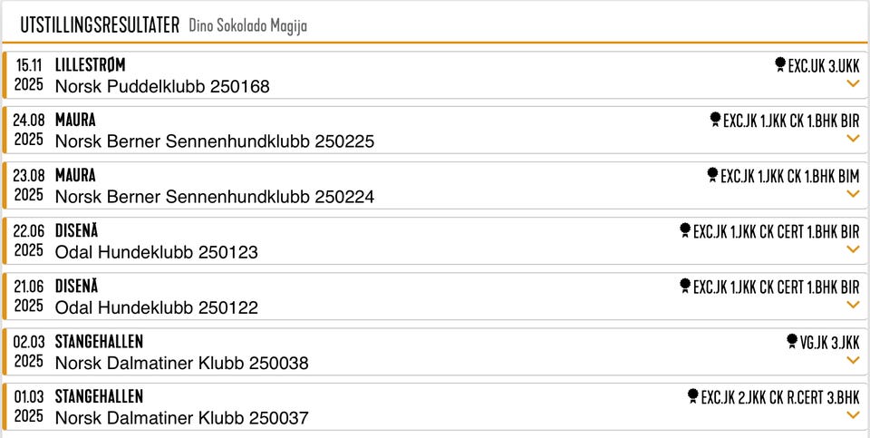Open the Lillestrøm show location title
The height and width of the screenshot is (438, 870).
90,65
